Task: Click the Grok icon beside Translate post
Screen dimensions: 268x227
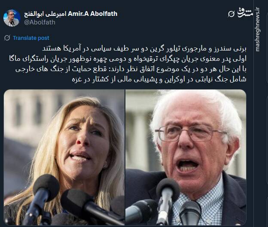Action: 7,38
